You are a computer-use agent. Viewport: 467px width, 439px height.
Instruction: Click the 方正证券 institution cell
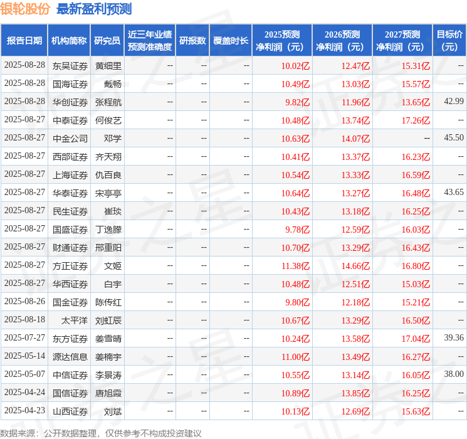click(x=70, y=266)
